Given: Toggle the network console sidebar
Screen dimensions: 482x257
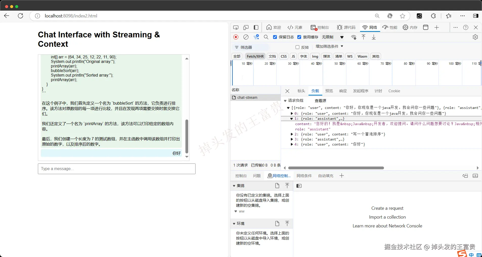Looking at the screenshot, I should tap(299, 186).
